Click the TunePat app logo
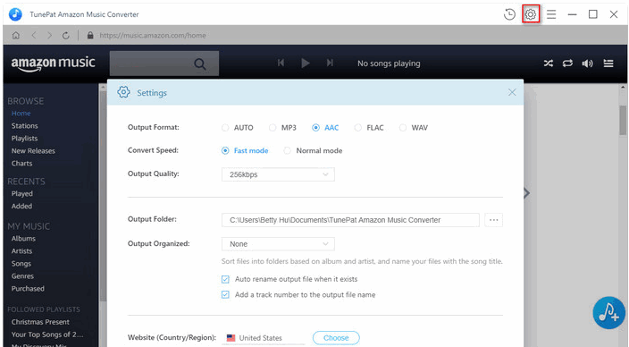The width and height of the screenshot is (629, 347). pos(16,14)
